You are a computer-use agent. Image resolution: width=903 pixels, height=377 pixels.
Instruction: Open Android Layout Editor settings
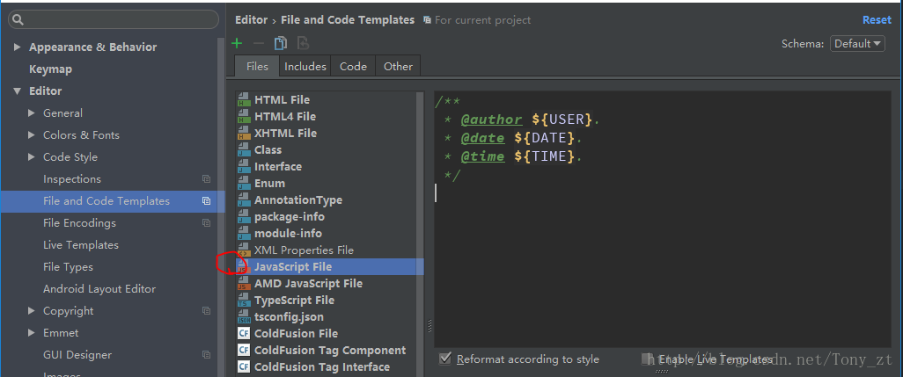[x=99, y=288]
